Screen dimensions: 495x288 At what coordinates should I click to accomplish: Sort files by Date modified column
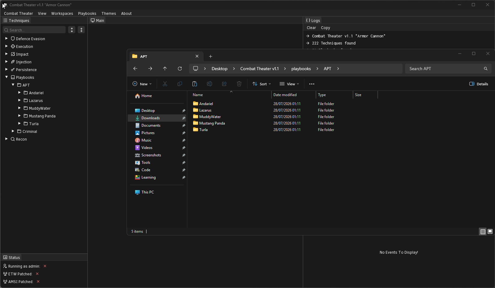tap(294, 95)
